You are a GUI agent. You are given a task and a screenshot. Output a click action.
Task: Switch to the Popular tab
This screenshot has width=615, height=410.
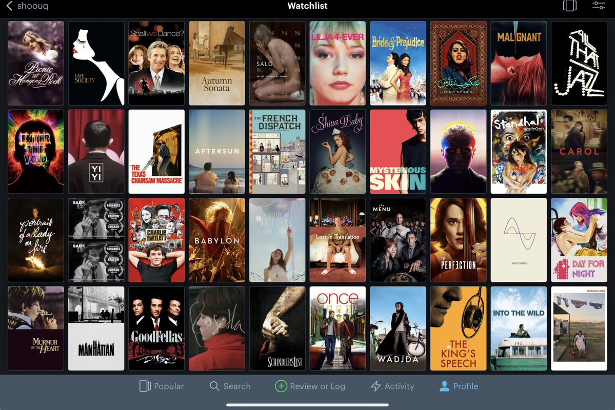pos(161,386)
